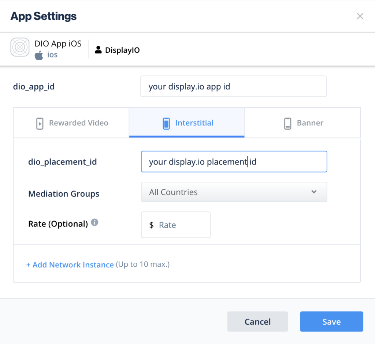Viewport: 375px width, 344px height.
Task: Click the App Settings heading
Action: 44,16
